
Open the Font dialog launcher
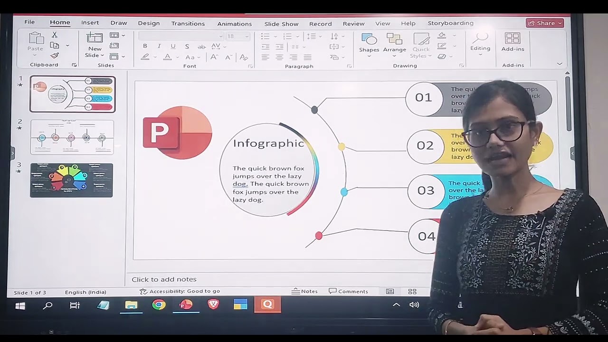pyautogui.click(x=250, y=66)
